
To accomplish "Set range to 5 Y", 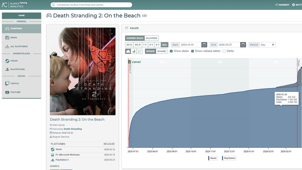I will point(158,45).
